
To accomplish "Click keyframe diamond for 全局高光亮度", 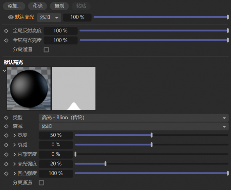I will tap(6, 40).
